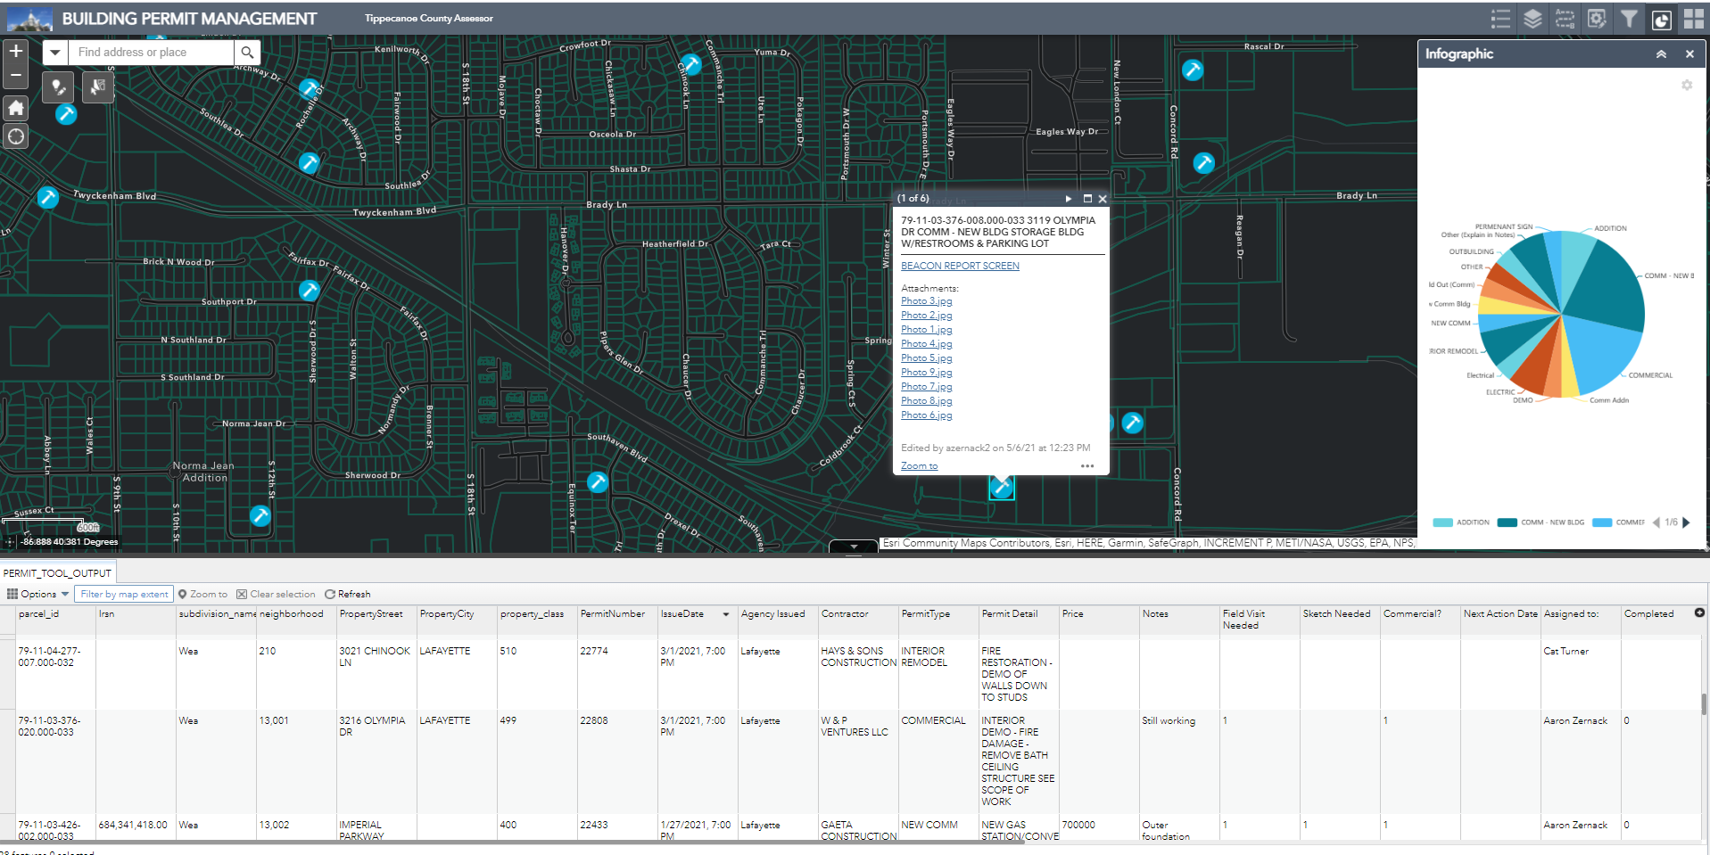This screenshot has width=1710, height=855.
Task: Toggle Clear selection in the table toolbar
Action: [x=277, y=594]
